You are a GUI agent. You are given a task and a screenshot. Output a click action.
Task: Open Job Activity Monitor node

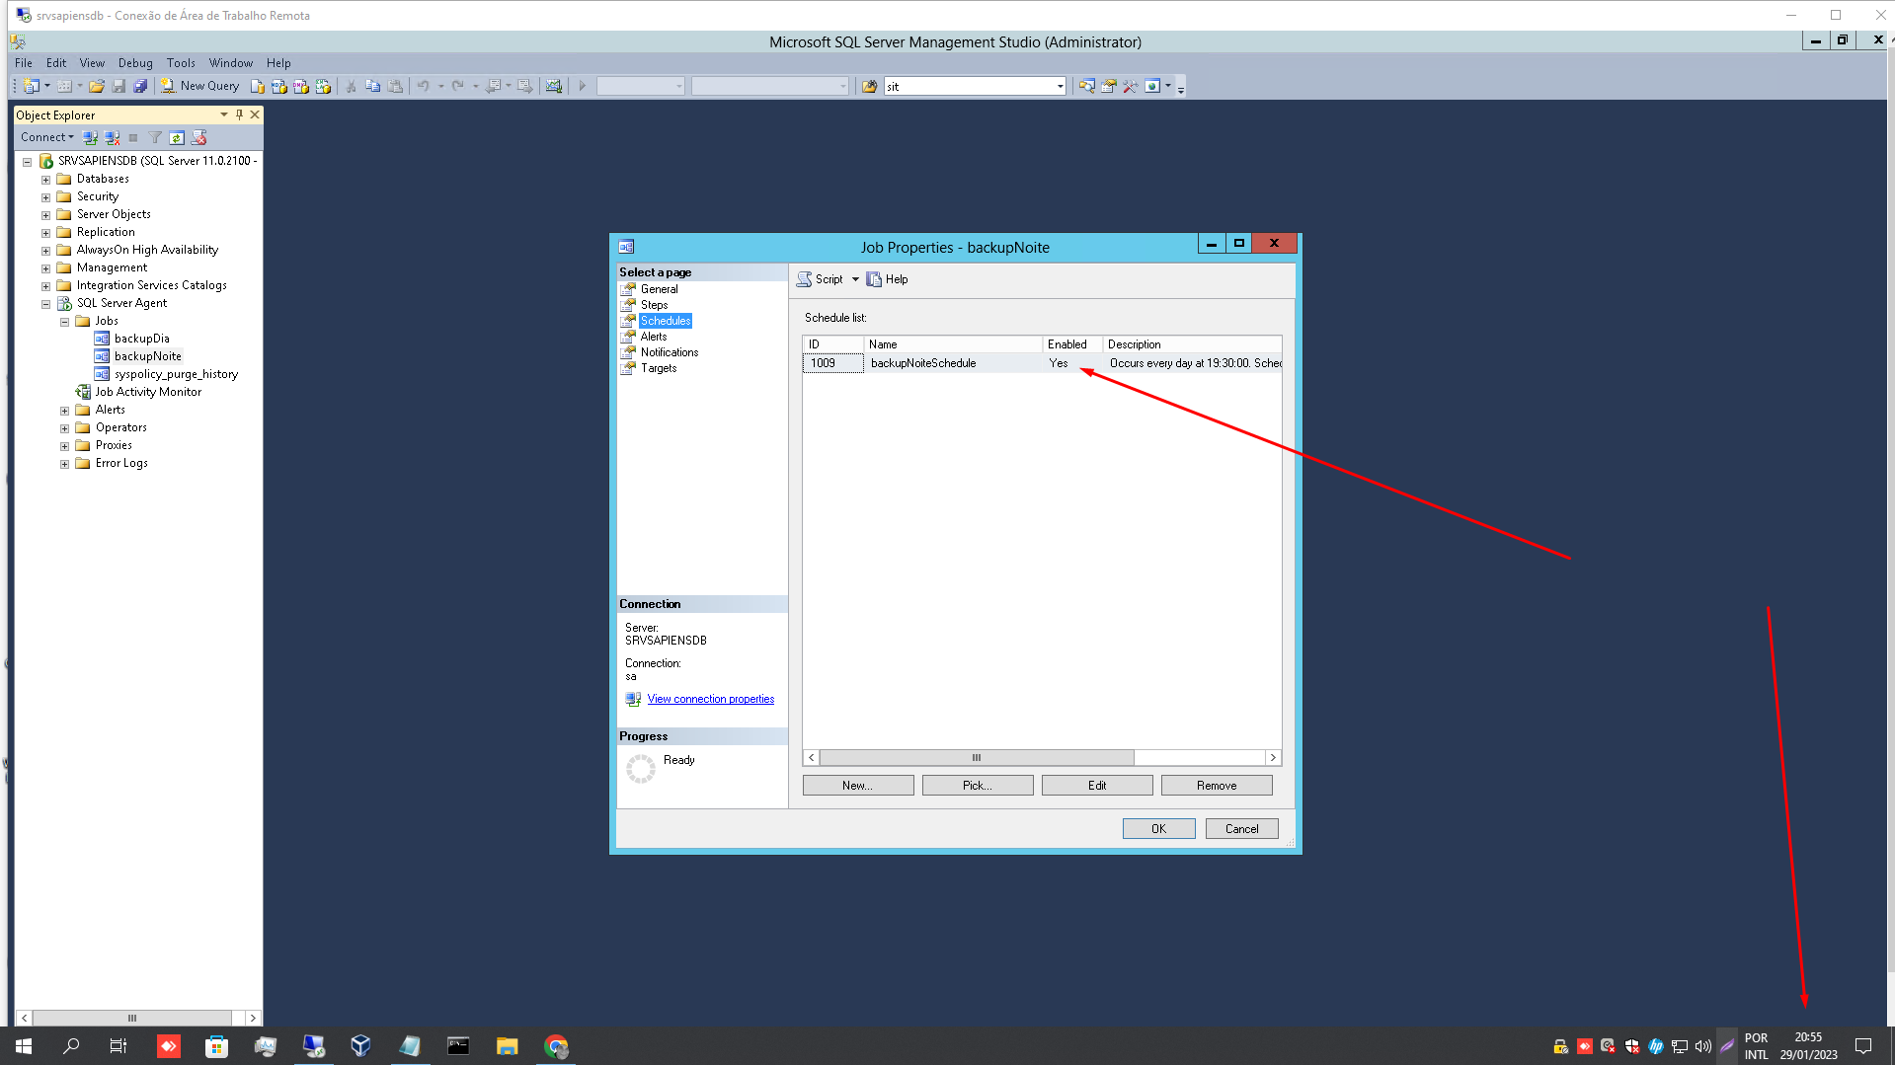(x=147, y=392)
